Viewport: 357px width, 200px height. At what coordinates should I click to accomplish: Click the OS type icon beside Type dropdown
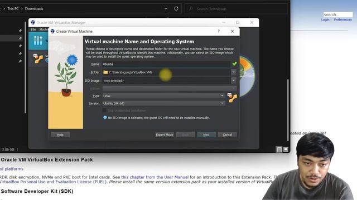[x=232, y=98]
